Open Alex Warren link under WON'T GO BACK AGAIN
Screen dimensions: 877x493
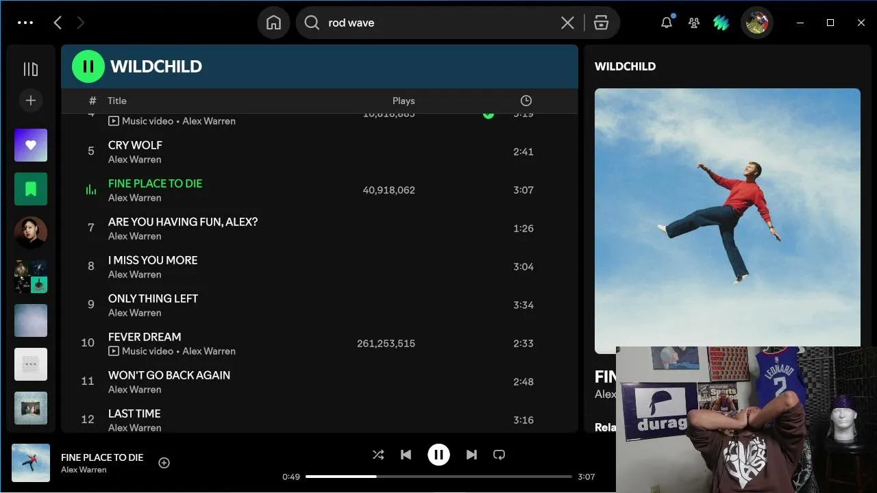point(135,390)
